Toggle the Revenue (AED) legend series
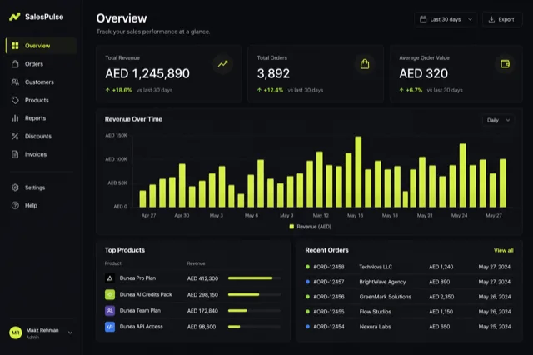 click(311, 227)
